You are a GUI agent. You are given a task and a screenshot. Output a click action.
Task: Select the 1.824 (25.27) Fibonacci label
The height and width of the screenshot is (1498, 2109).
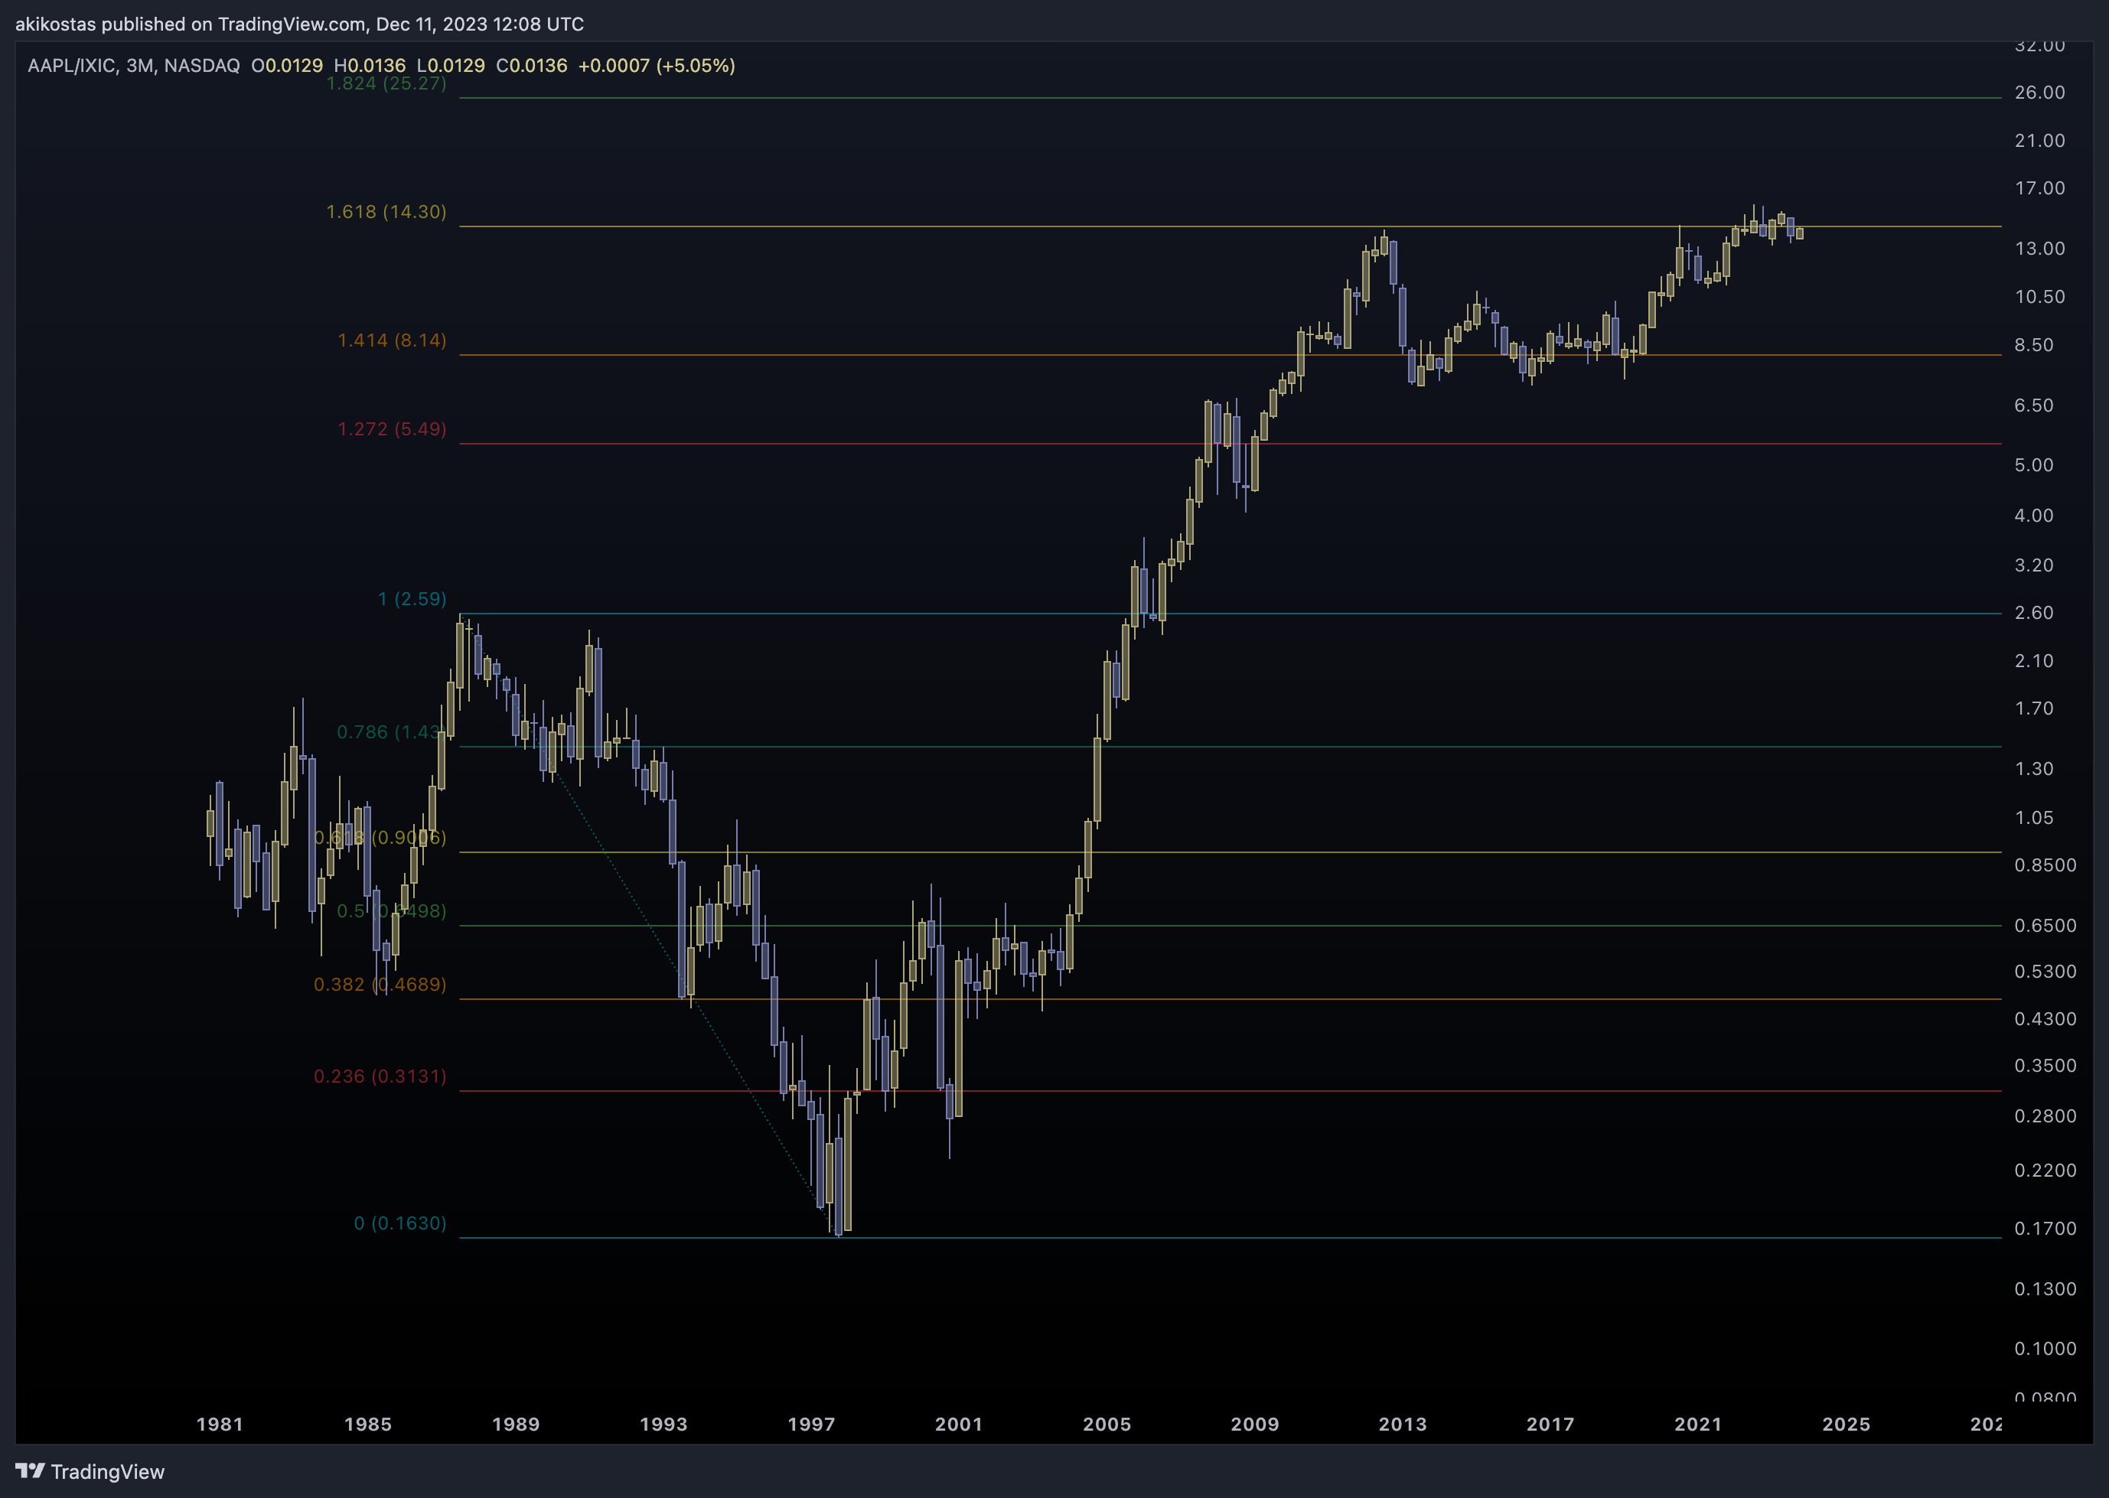(386, 84)
